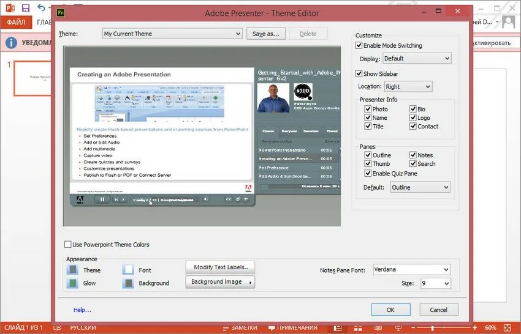Click Modify Text Labels... button
The height and width of the screenshot is (334, 521).
[220, 267]
